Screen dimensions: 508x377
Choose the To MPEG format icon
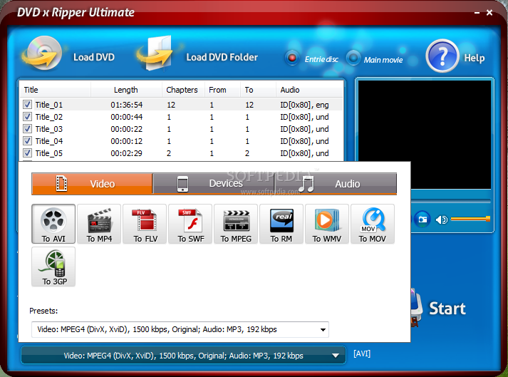tap(236, 224)
